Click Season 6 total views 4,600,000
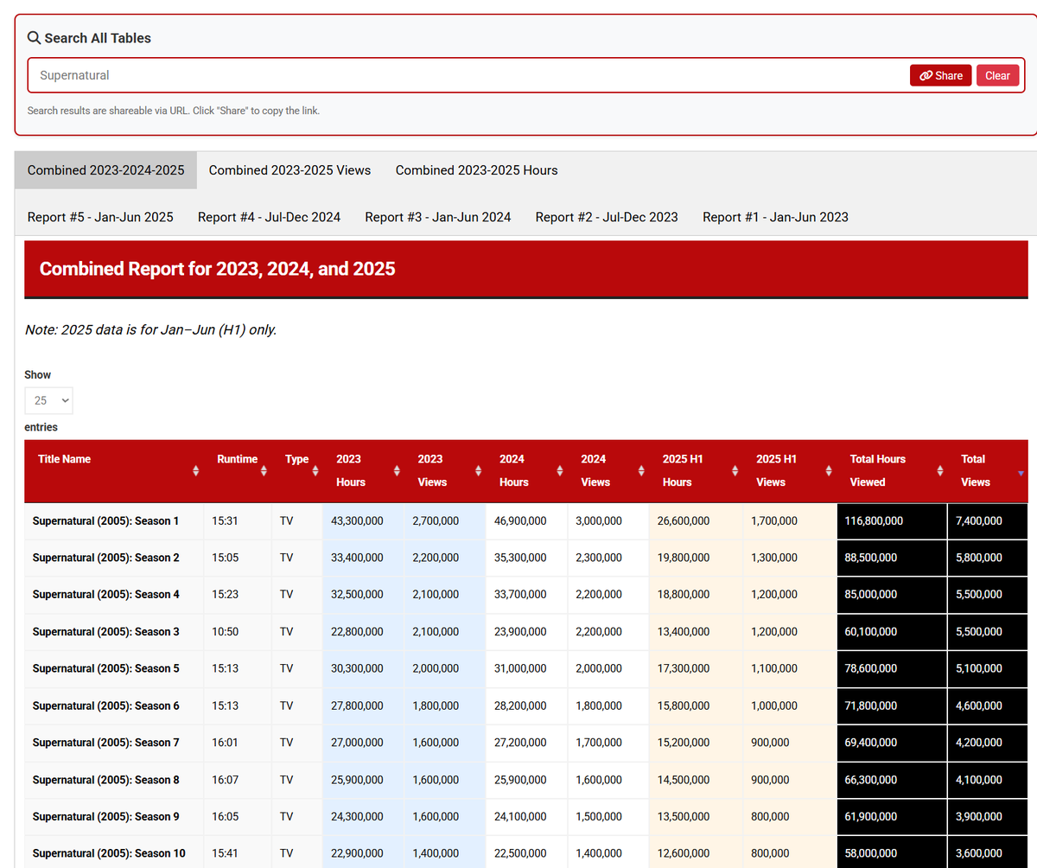 tap(978, 705)
